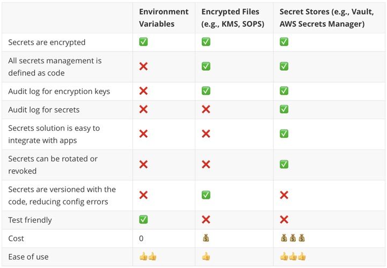
Task: Click the Encrypted Files checkmark for audit log encryption keys
Action: tap(206, 91)
